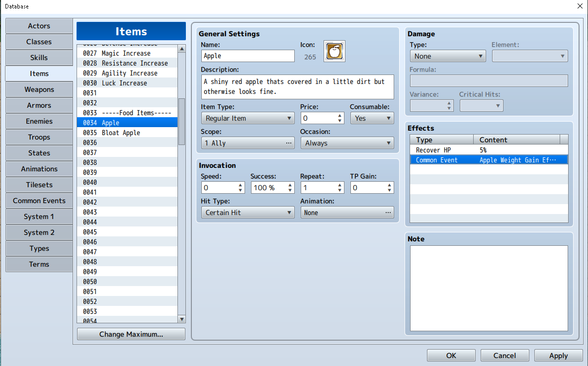Click the Change Maximum button
This screenshot has width=588, height=366.
131,334
